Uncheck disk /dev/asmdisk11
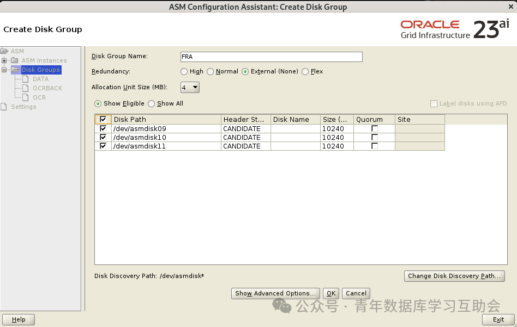The image size is (517, 327). 103,146
